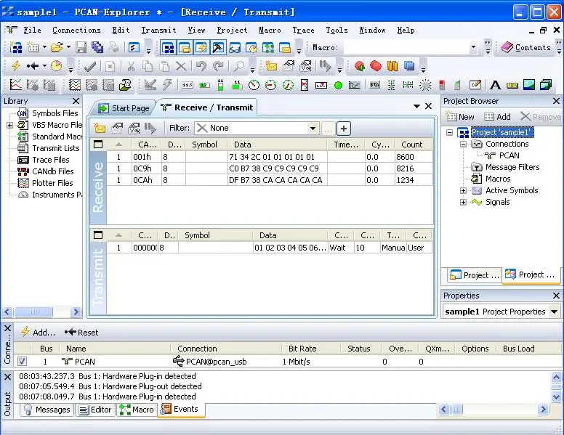
Task: Click the Delete X icon in edit toolbar
Action: pos(181,66)
